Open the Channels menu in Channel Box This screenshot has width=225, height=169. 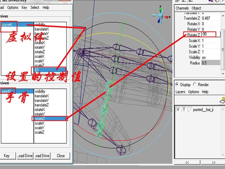coord(182,8)
